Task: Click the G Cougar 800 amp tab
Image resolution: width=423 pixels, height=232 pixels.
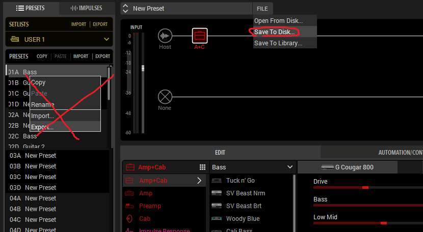Action: click(x=348, y=167)
